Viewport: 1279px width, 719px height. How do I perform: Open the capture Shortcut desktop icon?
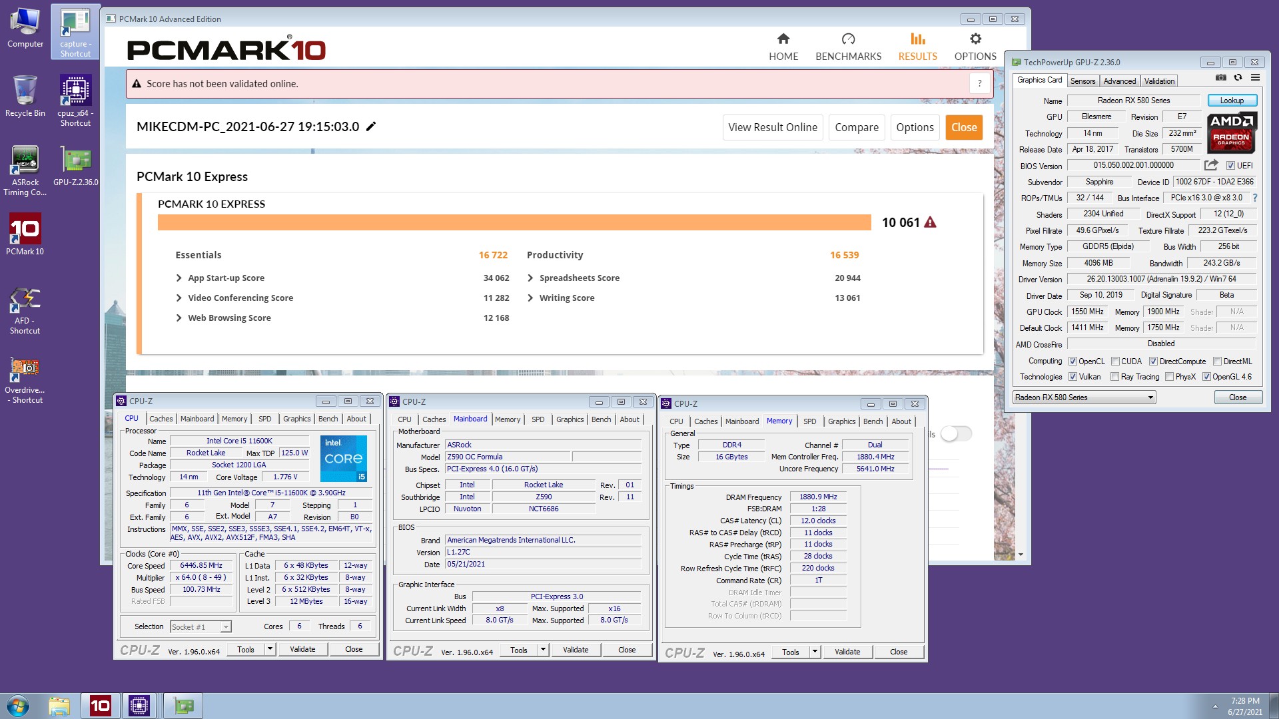point(75,32)
